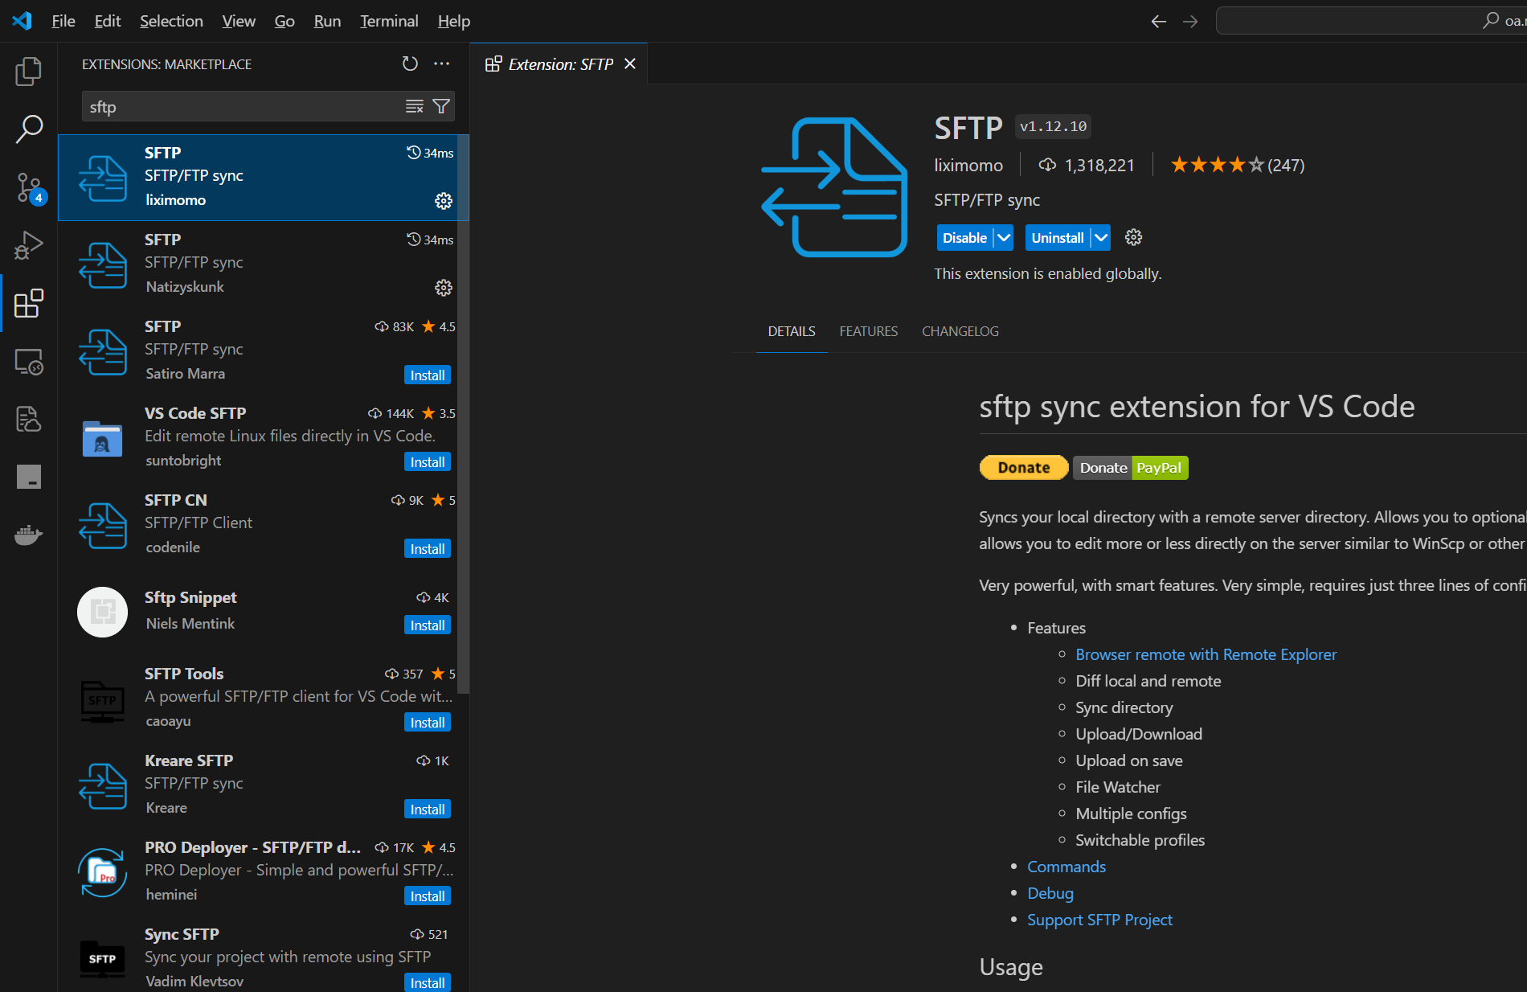Open the Go menu

point(285,21)
